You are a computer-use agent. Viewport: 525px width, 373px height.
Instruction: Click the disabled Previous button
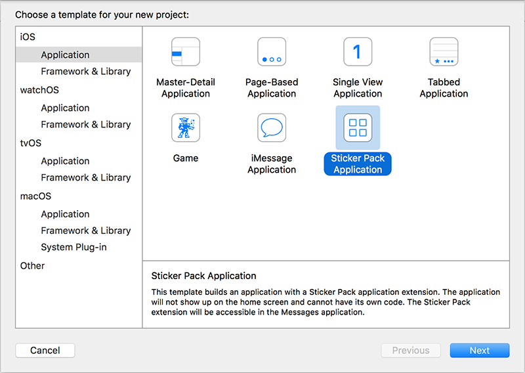click(x=411, y=350)
